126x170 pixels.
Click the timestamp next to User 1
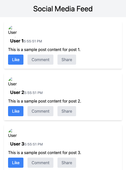tap(33, 41)
